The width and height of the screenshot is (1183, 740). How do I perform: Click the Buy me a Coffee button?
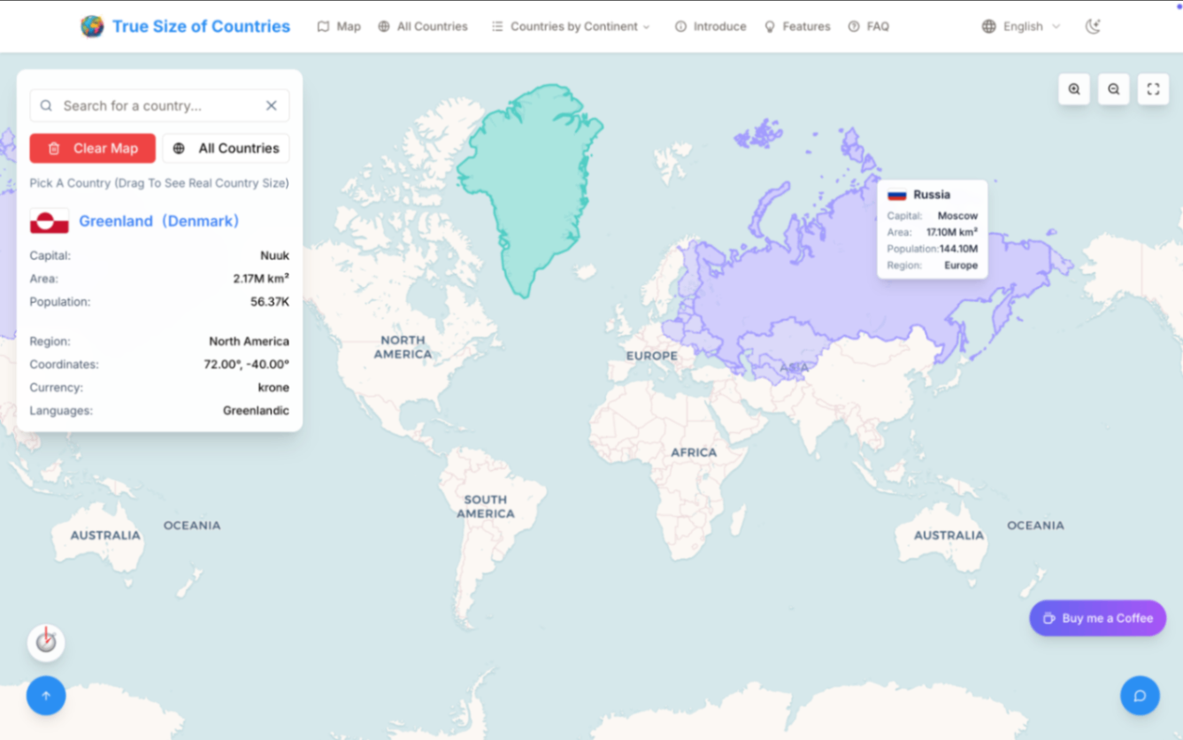(x=1097, y=618)
